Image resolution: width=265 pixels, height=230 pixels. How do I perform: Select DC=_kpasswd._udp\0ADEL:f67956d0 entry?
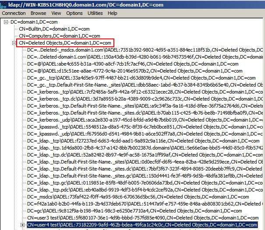tap(145, 134)
